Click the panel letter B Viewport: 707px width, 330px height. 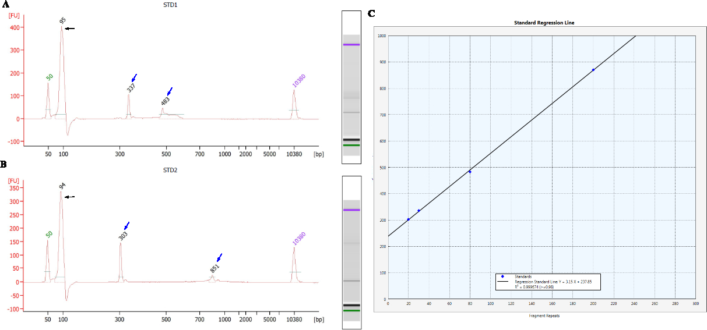coord(4,165)
